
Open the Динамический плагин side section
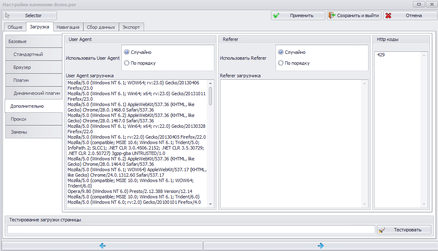pyautogui.click(x=34, y=93)
